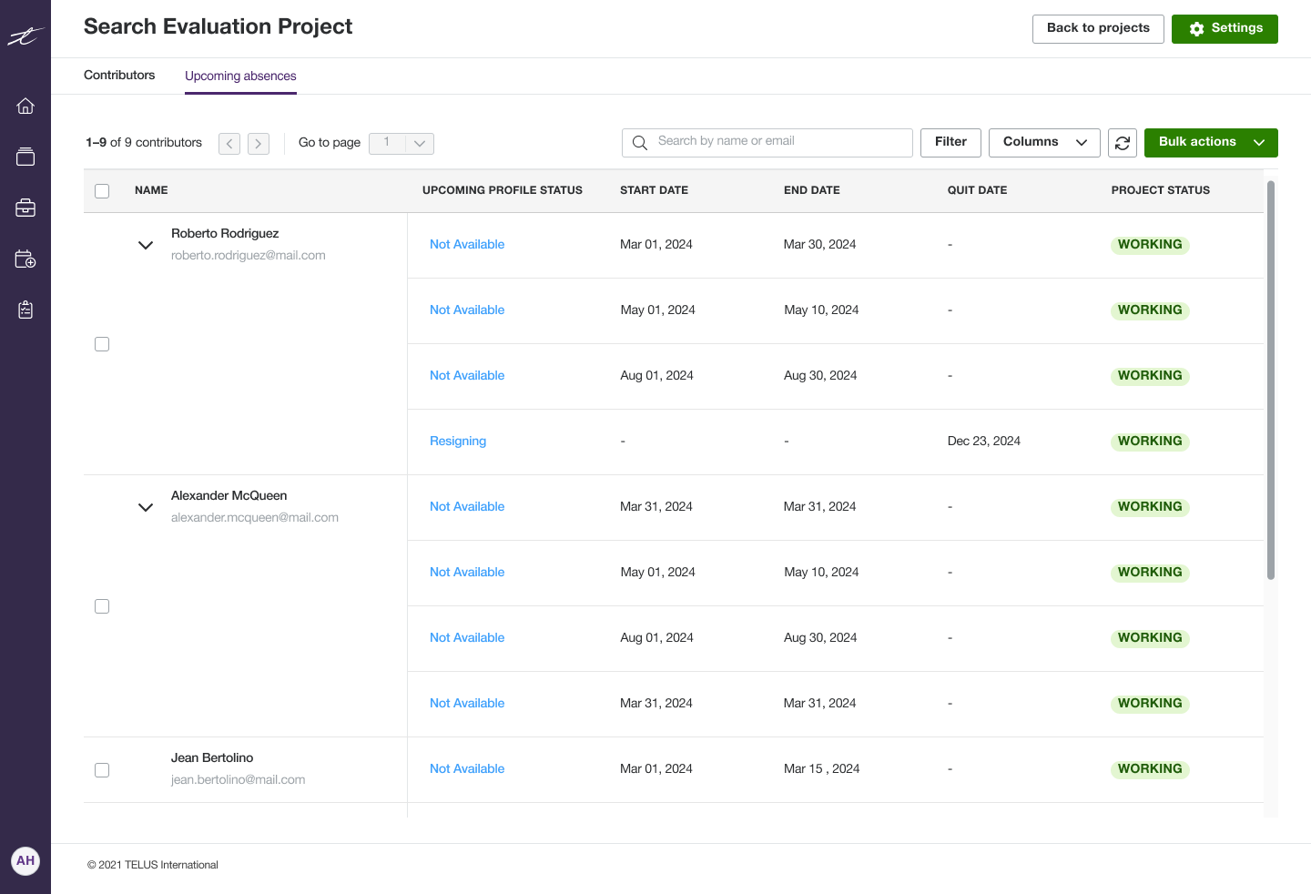Screen dimensions: 1311x894
Task: Stay on the Upcoming absences tab
Action: tap(240, 75)
